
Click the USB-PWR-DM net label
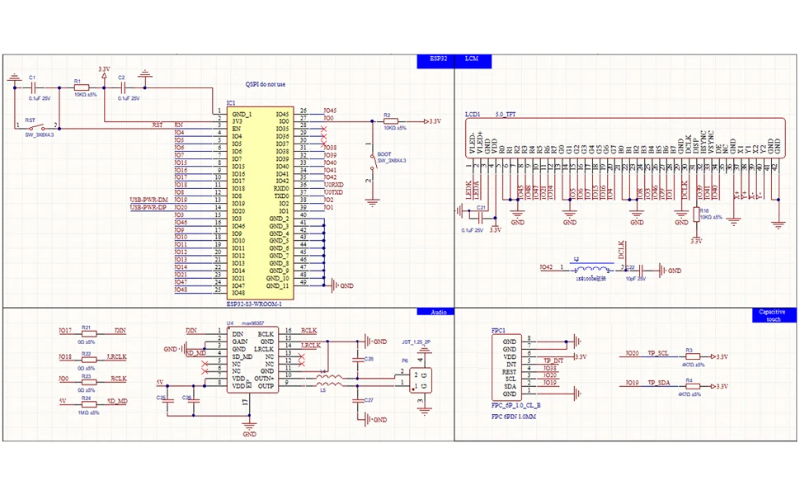148,200
